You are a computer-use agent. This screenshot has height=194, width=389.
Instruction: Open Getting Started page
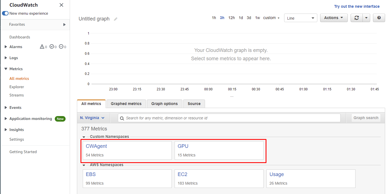click(23, 152)
